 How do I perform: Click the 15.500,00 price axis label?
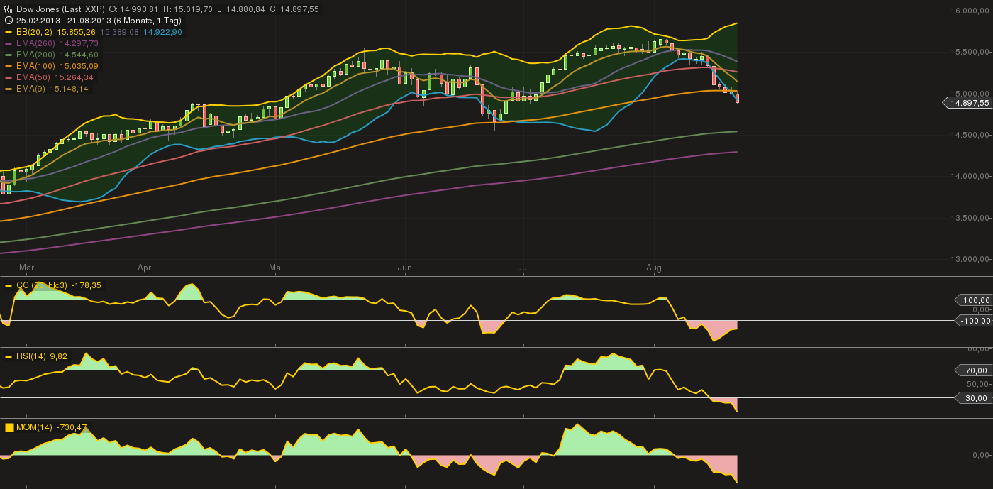(971, 52)
